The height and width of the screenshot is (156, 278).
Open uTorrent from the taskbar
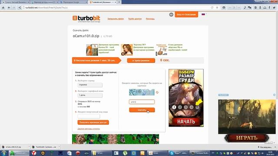[x=125, y=153]
